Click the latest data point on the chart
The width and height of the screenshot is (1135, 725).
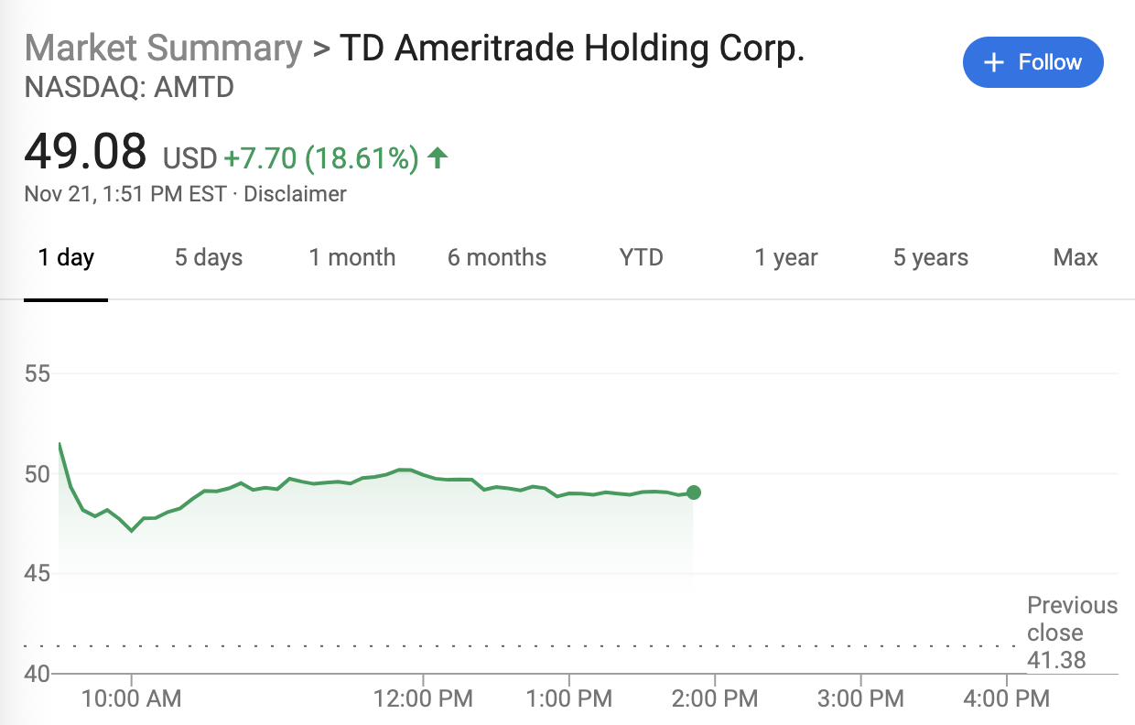point(695,492)
